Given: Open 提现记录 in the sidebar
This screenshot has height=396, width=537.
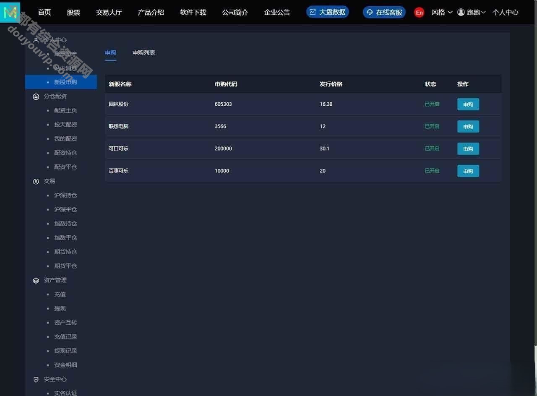Looking at the screenshot, I should pos(65,351).
